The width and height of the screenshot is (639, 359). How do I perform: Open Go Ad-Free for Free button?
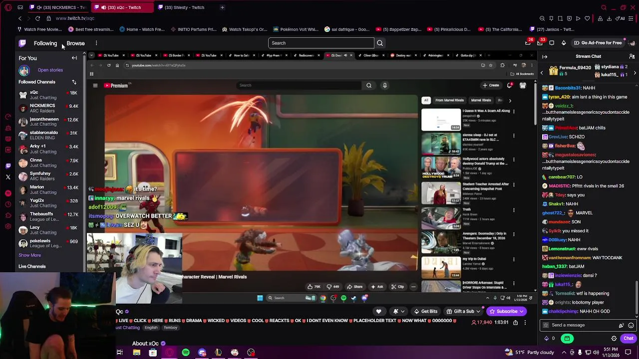click(598, 43)
